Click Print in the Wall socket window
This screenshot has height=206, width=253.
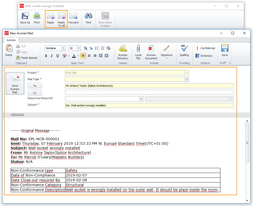click(x=37, y=18)
